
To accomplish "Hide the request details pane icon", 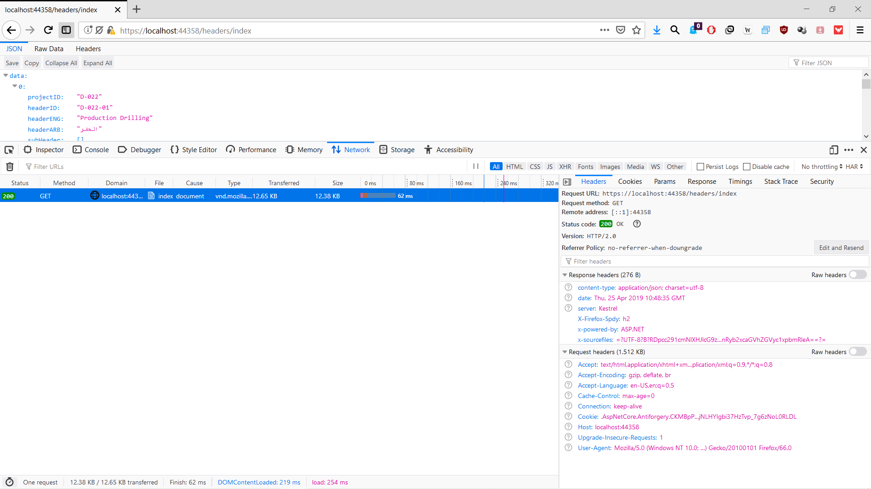I will click(x=567, y=182).
